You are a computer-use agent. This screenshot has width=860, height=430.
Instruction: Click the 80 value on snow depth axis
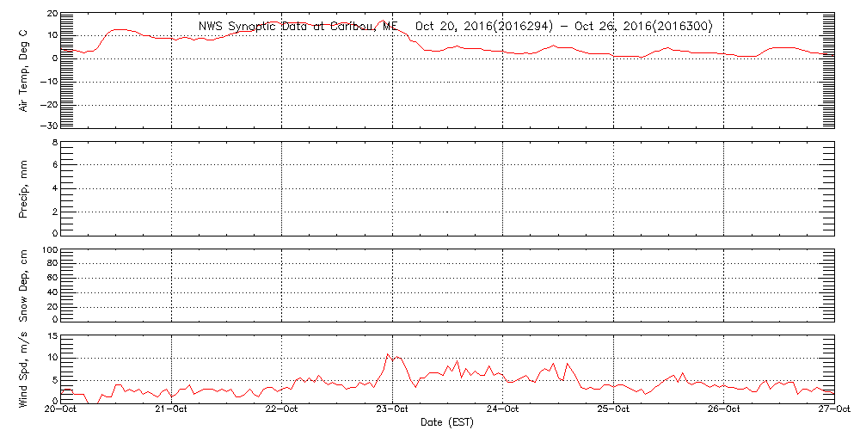pyautogui.click(x=52, y=264)
